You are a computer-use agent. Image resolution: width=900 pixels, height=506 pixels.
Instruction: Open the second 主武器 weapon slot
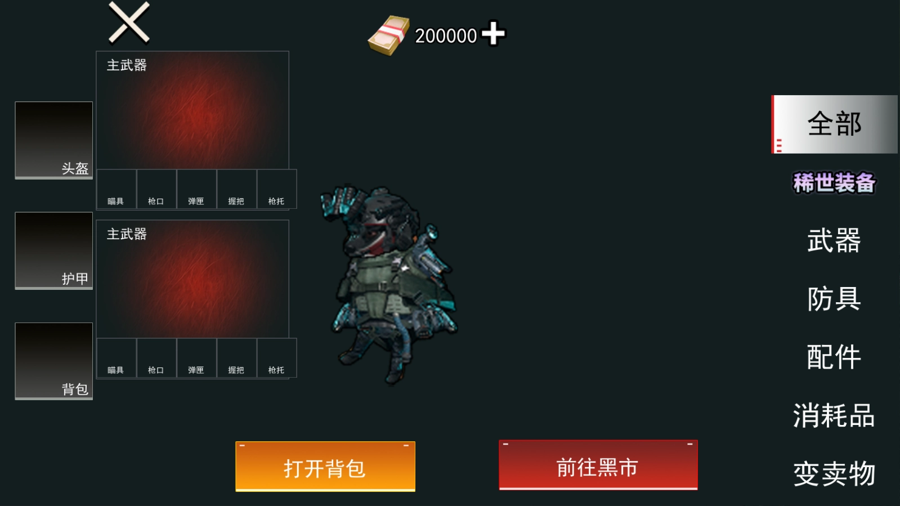[x=192, y=279]
